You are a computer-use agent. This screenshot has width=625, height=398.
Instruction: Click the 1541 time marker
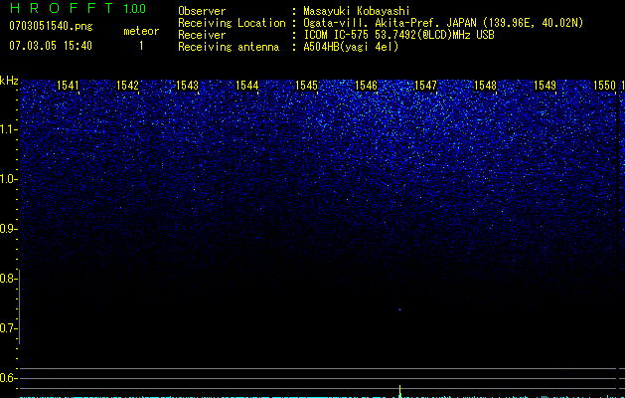[68, 86]
